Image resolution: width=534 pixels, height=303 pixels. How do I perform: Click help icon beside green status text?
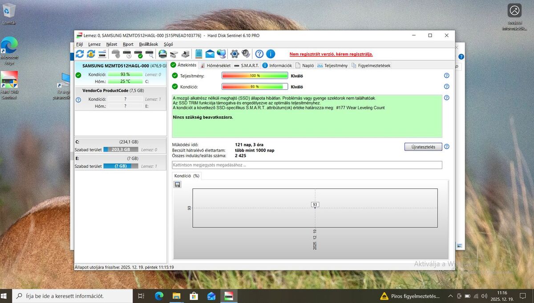(447, 98)
